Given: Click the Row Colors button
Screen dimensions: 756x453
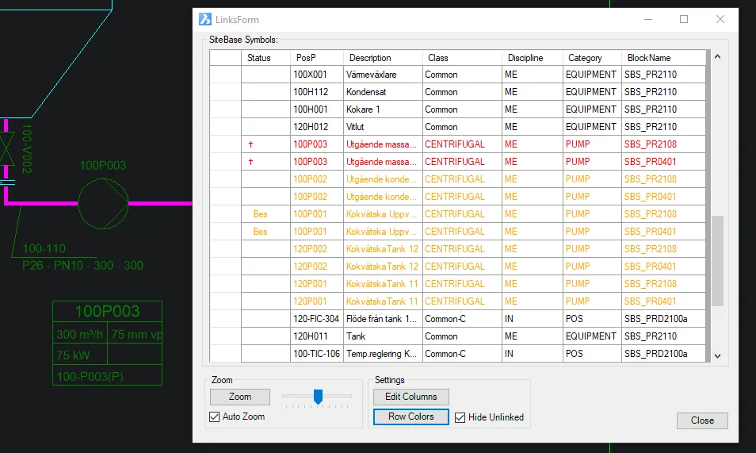Looking at the screenshot, I should [410, 417].
